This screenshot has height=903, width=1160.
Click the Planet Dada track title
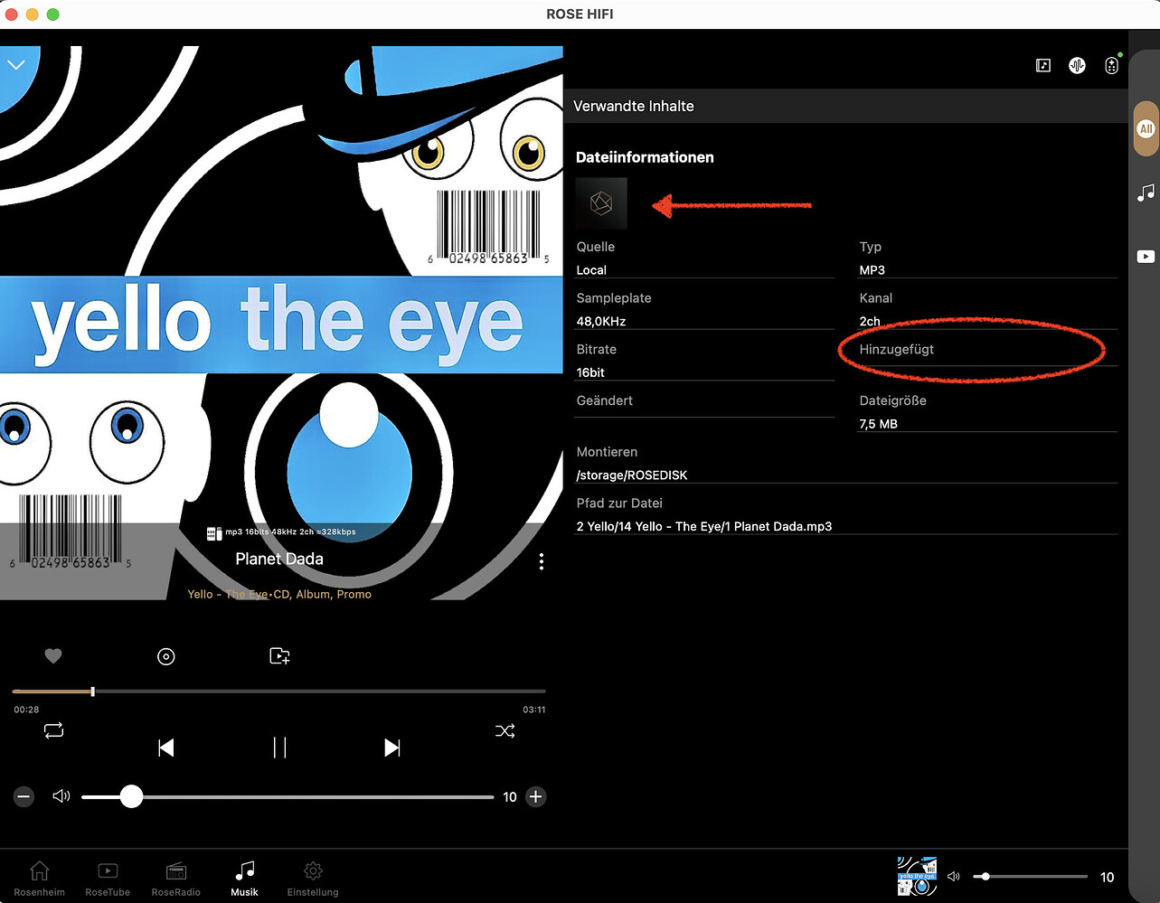click(279, 559)
